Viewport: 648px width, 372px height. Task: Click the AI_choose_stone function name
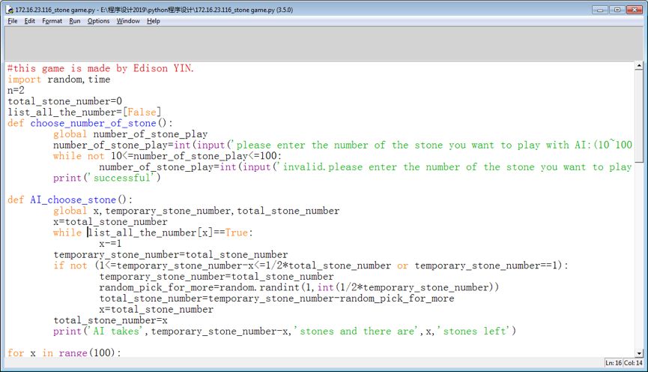(x=73, y=199)
